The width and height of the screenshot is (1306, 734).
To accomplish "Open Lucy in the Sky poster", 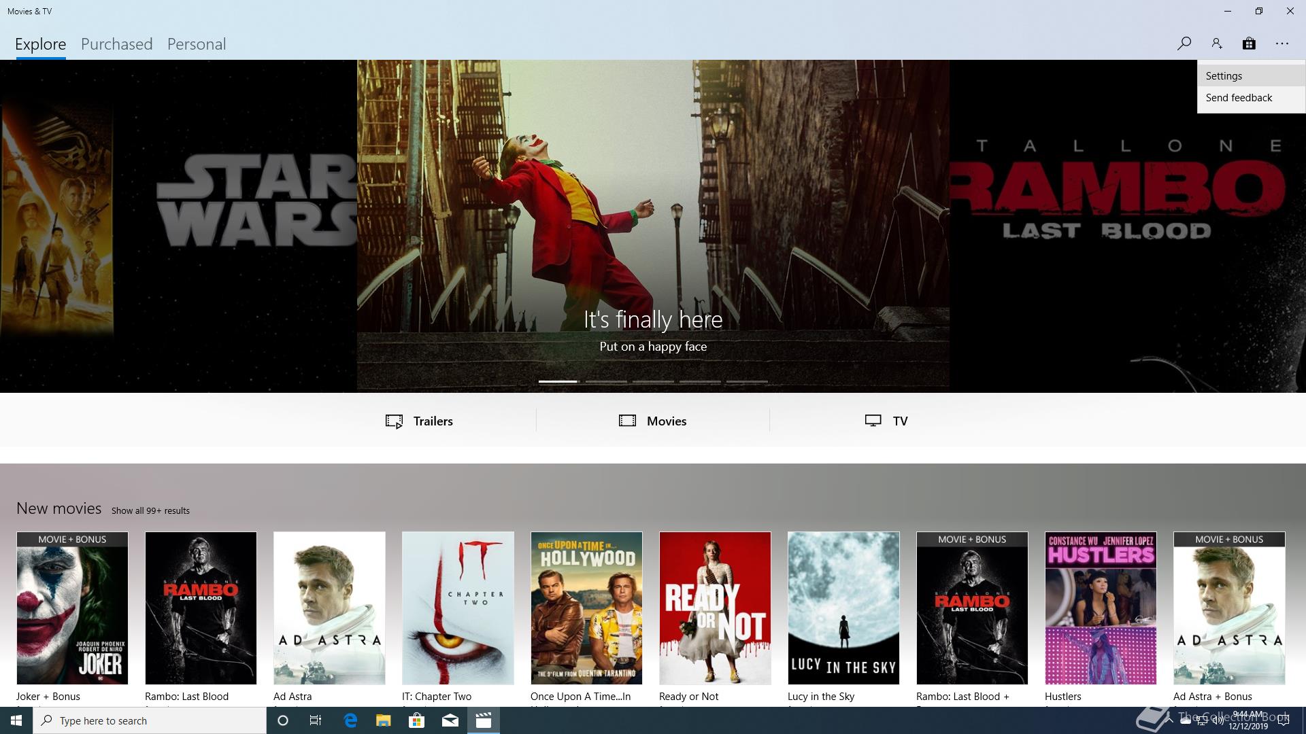I will point(843,608).
